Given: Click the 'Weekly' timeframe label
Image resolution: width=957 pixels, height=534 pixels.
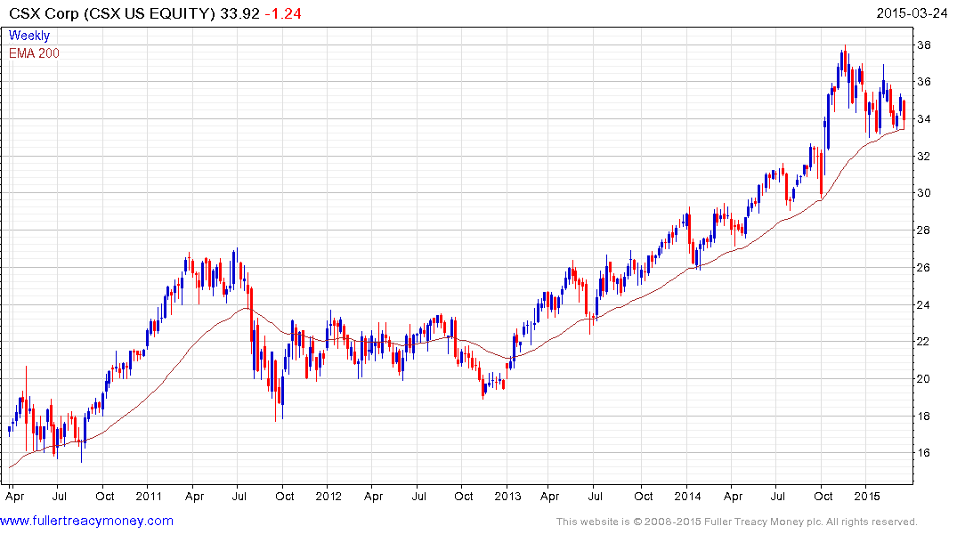Looking at the screenshot, I should point(28,36).
